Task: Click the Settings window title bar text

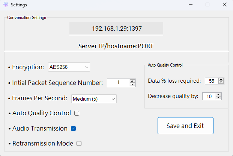Action: [x=19, y=5]
